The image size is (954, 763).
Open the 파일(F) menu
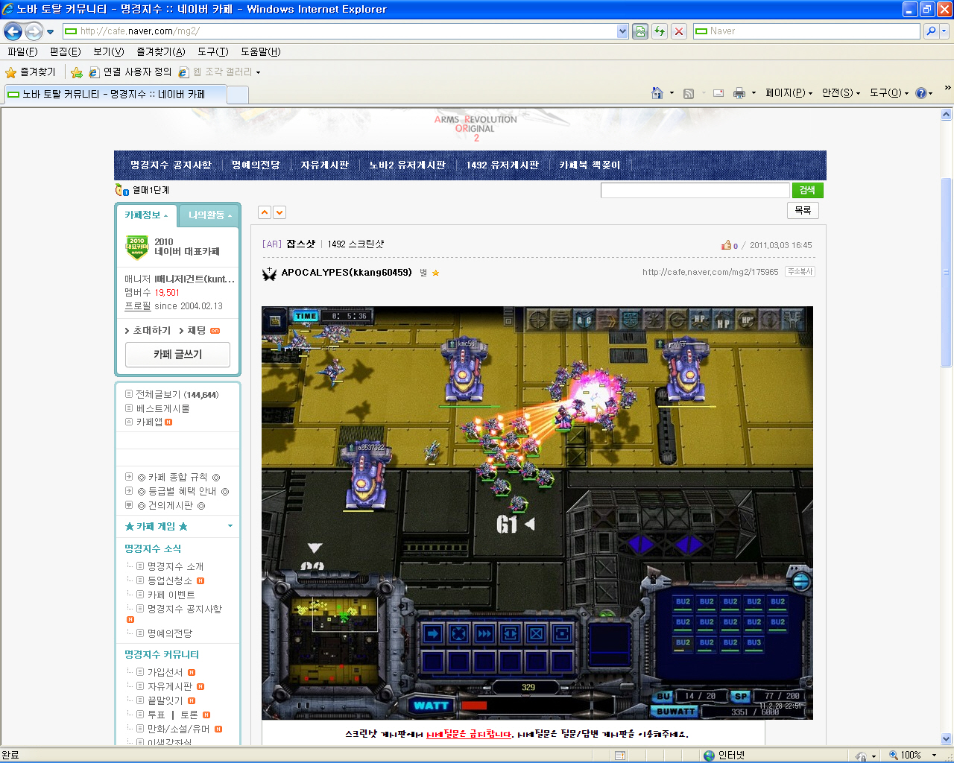pos(22,51)
